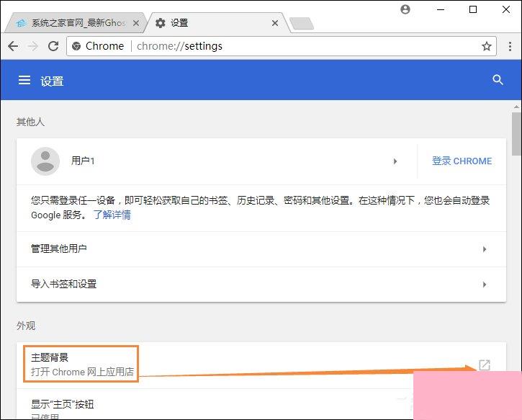
Task: Click the scrollbar up arrow
Action: coord(516,107)
